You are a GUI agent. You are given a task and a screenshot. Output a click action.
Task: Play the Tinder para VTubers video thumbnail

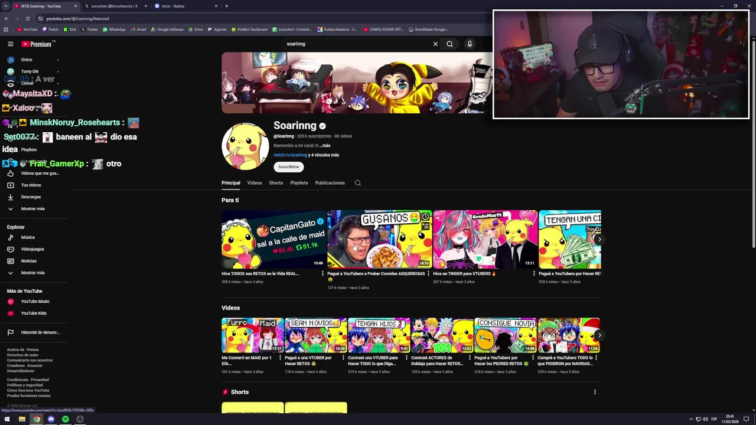[485, 239]
